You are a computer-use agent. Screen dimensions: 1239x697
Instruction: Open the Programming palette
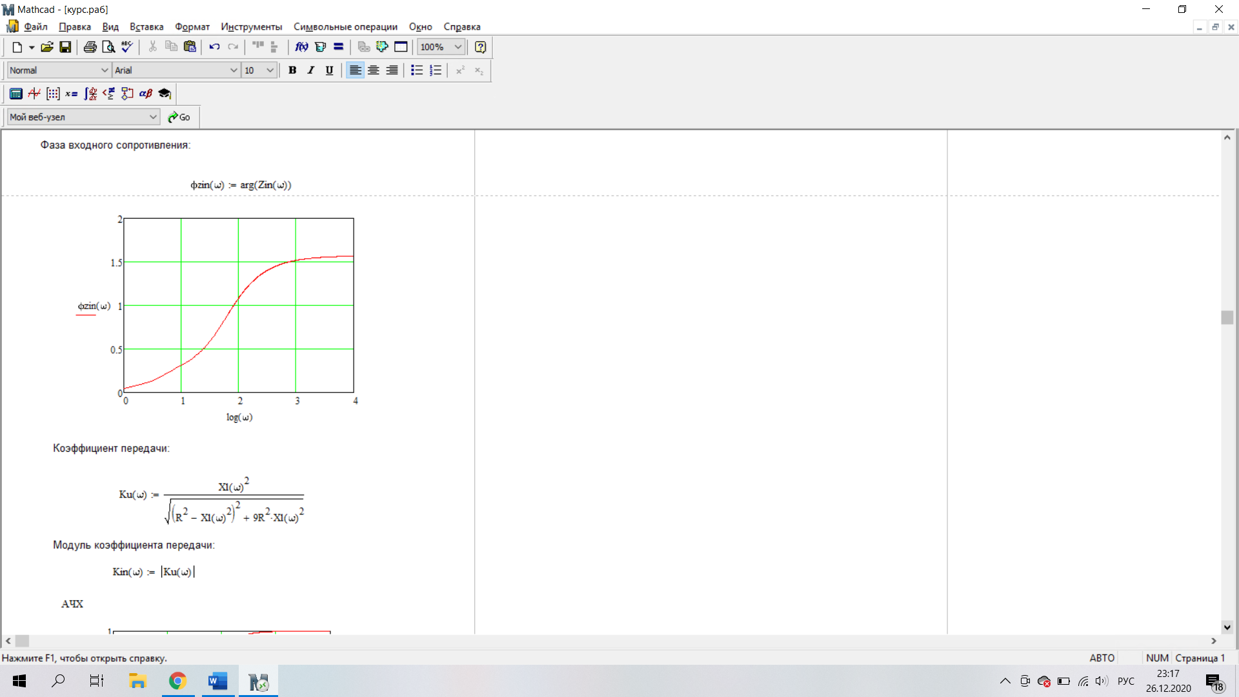(x=127, y=94)
